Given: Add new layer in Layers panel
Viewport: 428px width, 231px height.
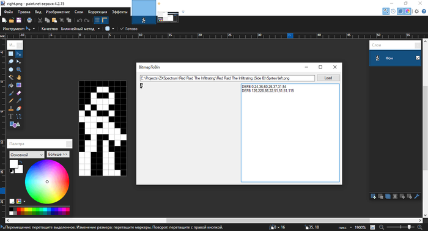Looking at the screenshot, I should (374, 196).
